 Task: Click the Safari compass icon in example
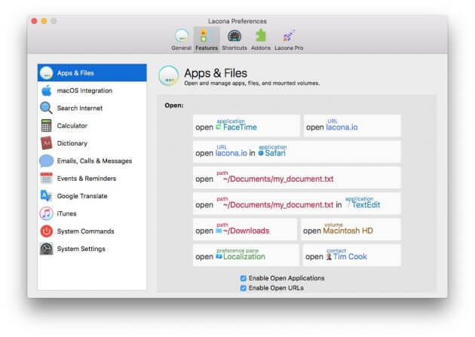click(x=261, y=153)
